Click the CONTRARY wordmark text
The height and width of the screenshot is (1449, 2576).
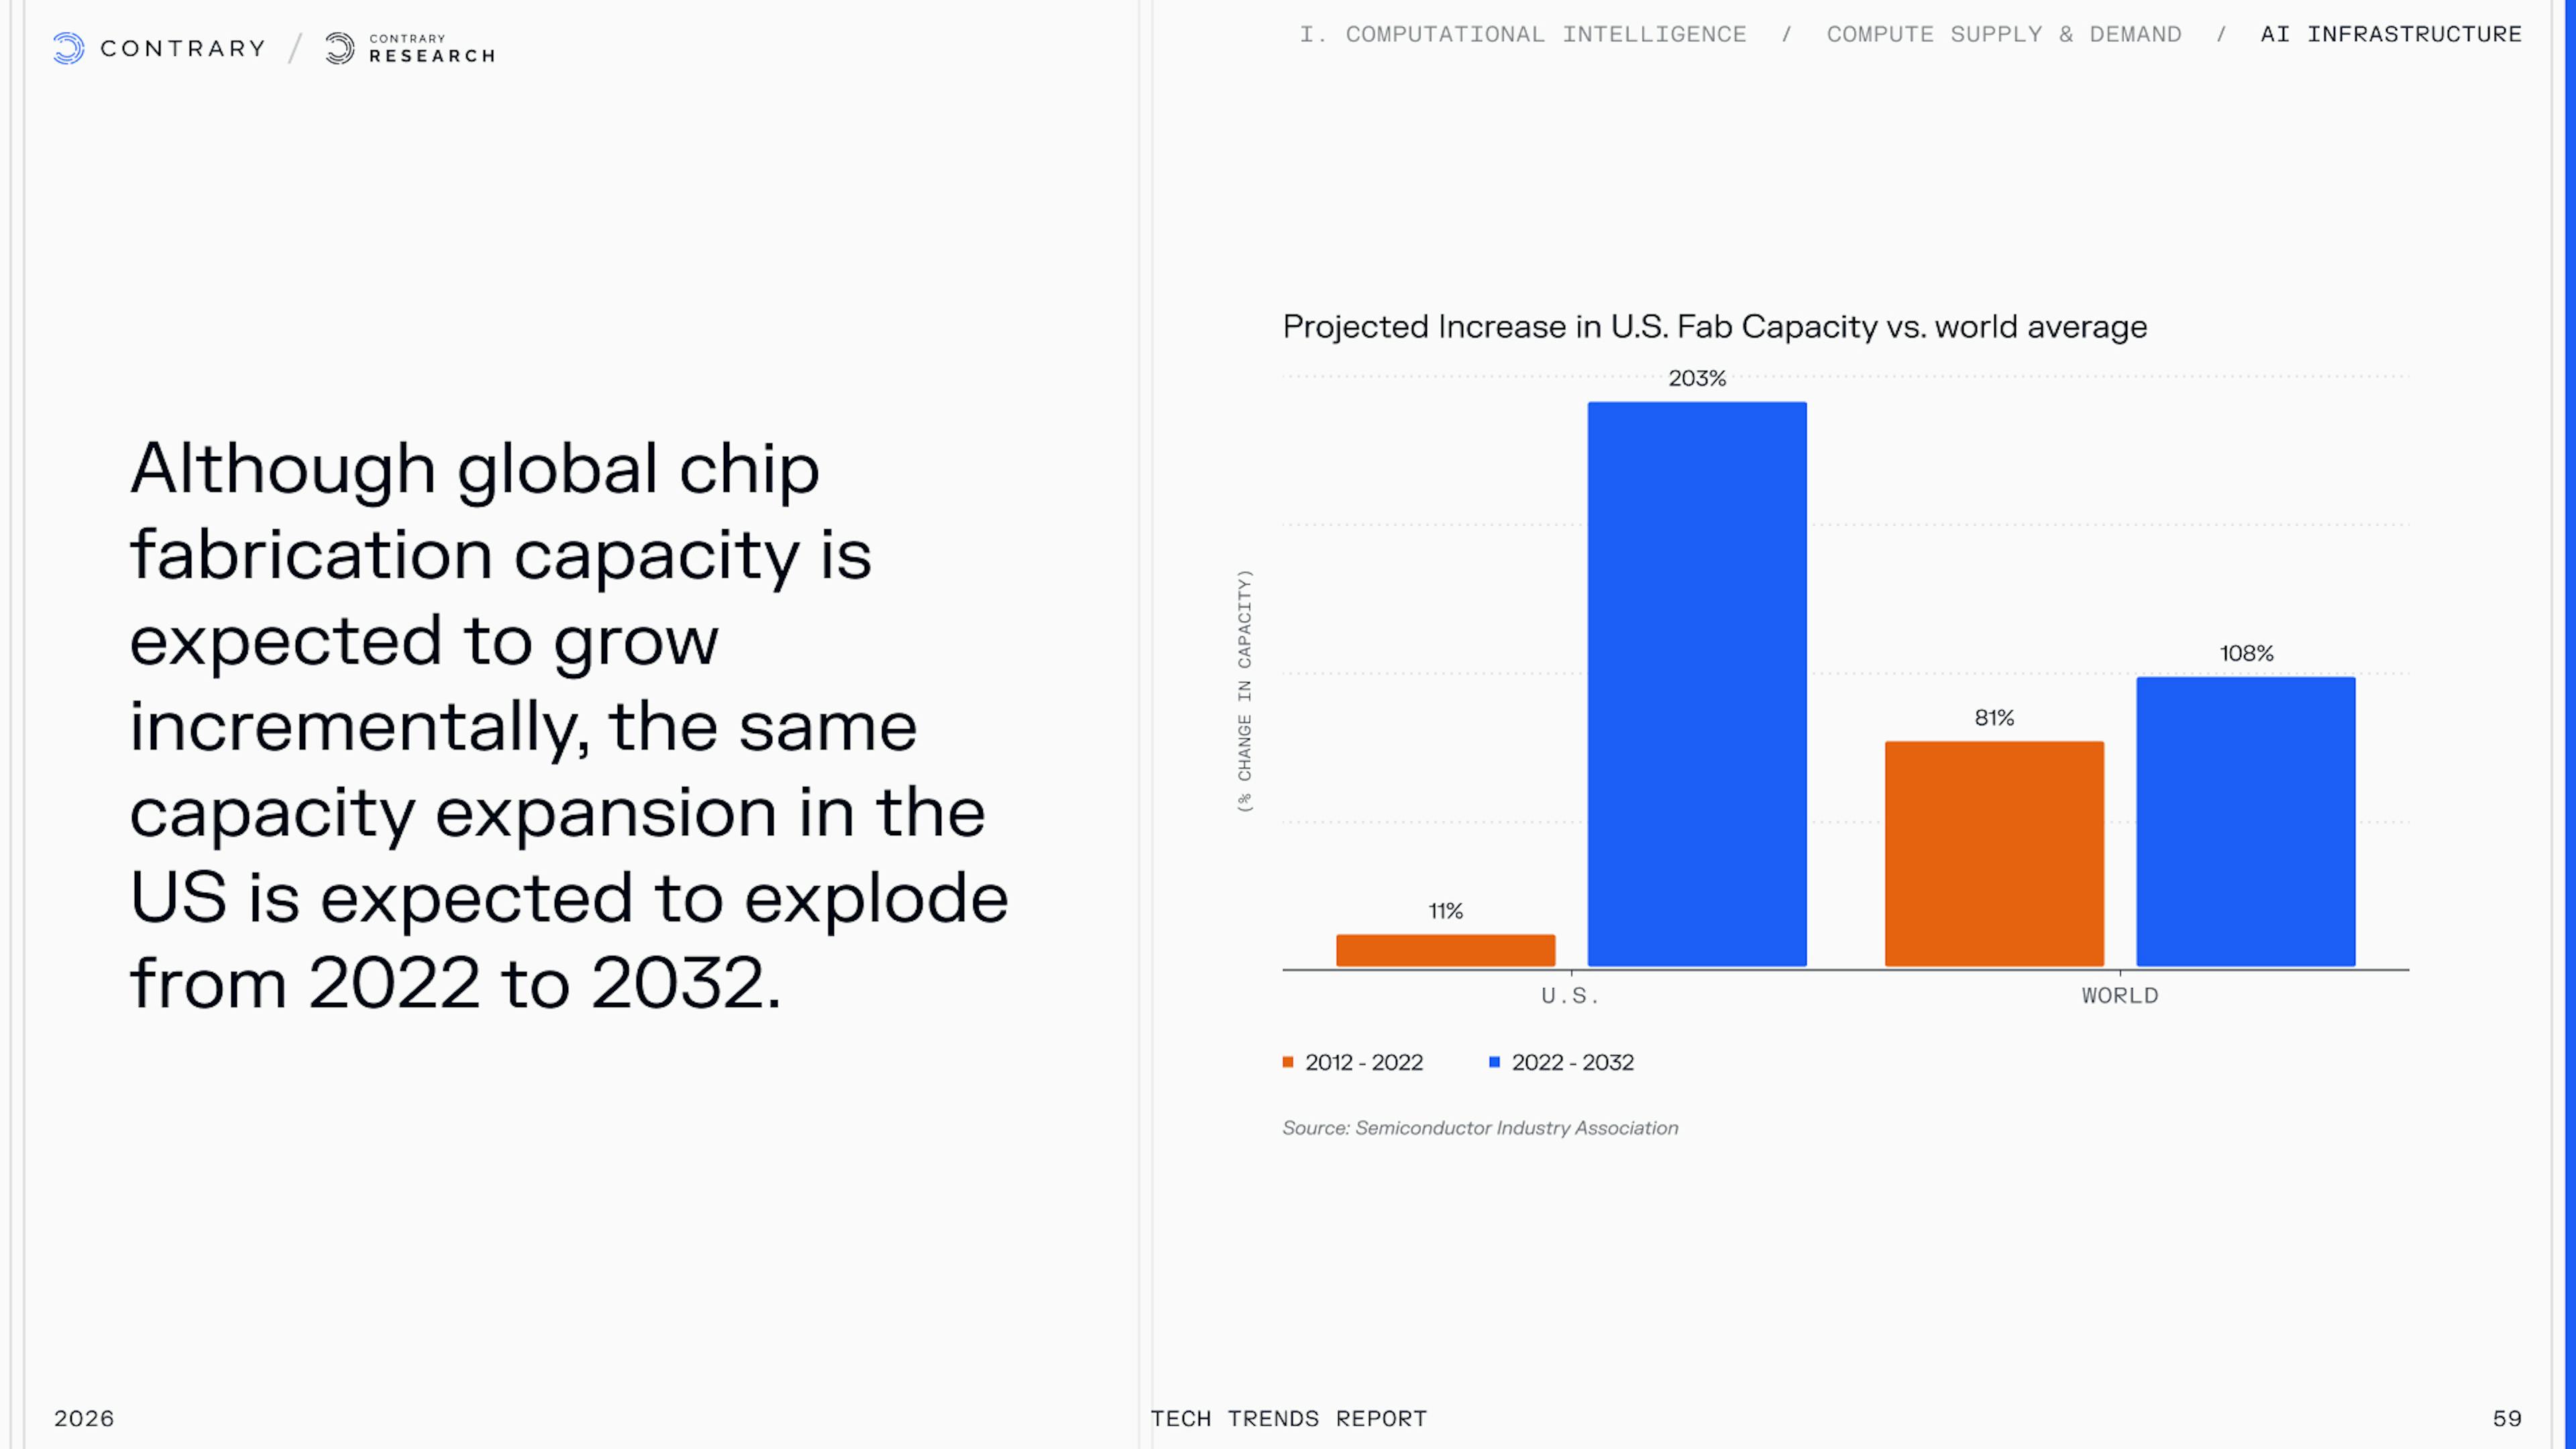coord(183,48)
